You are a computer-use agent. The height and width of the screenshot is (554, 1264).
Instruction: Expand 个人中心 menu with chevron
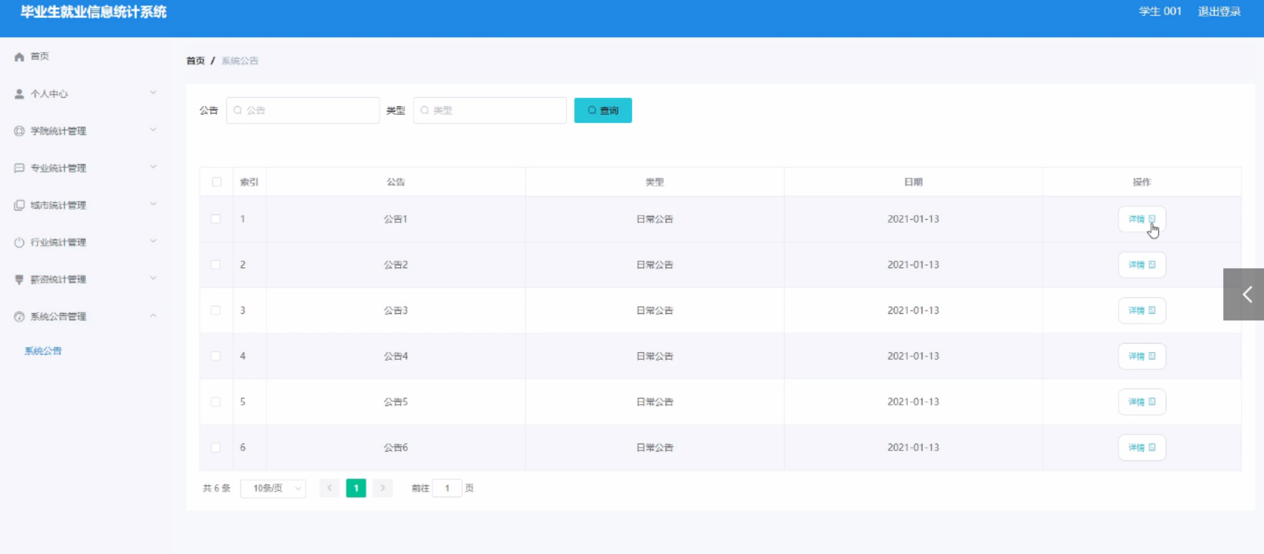(x=153, y=93)
